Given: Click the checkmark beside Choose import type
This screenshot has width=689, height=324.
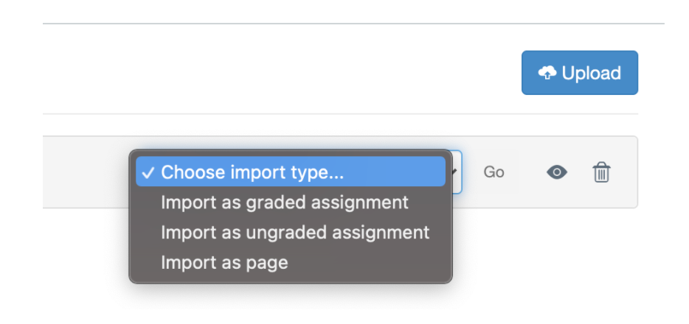Looking at the screenshot, I should coord(148,172).
